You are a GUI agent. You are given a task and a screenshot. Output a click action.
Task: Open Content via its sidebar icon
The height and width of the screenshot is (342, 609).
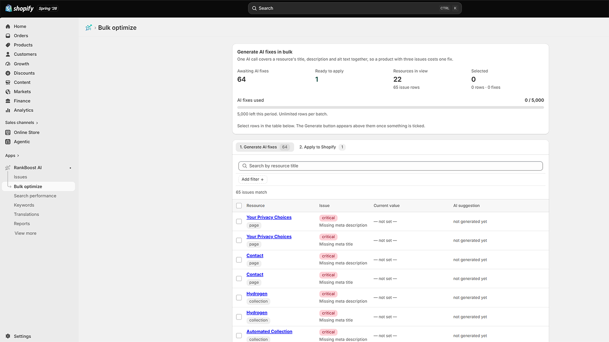pyautogui.click(x=8, y=82)
